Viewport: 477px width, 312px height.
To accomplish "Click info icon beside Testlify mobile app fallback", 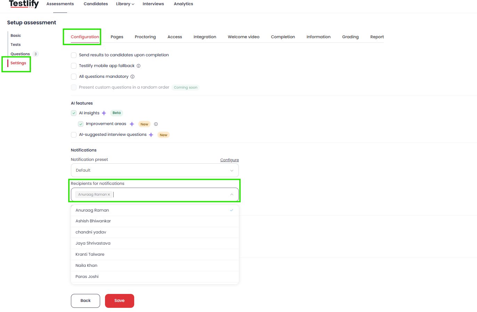I will pyautogui.click(x=138, y=66).
